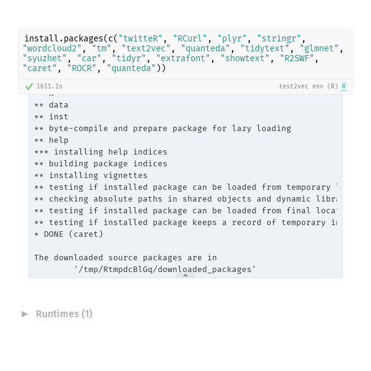Click the "glmnet" string in code cell
This screenshot has height=371, width=371.
pyautogui.click(x=319, y=48)
